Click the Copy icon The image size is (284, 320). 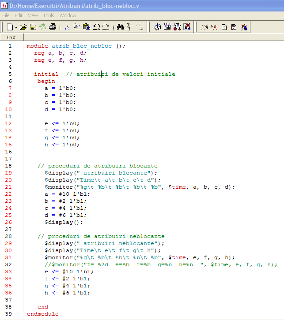pos(77,26)
